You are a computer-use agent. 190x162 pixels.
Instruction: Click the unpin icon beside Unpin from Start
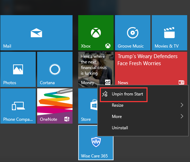click(105, 94)
